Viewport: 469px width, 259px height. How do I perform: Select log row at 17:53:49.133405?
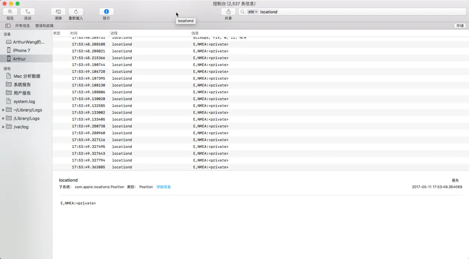pyautogui.click(x=261, y=119)
